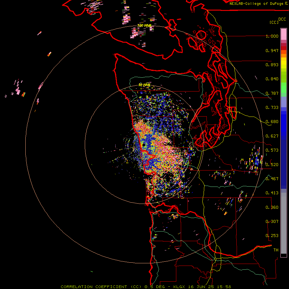Viewport: 289px width, 289px height.
Task: Select the 0.467 scale value
Action: tap(272, 179)
